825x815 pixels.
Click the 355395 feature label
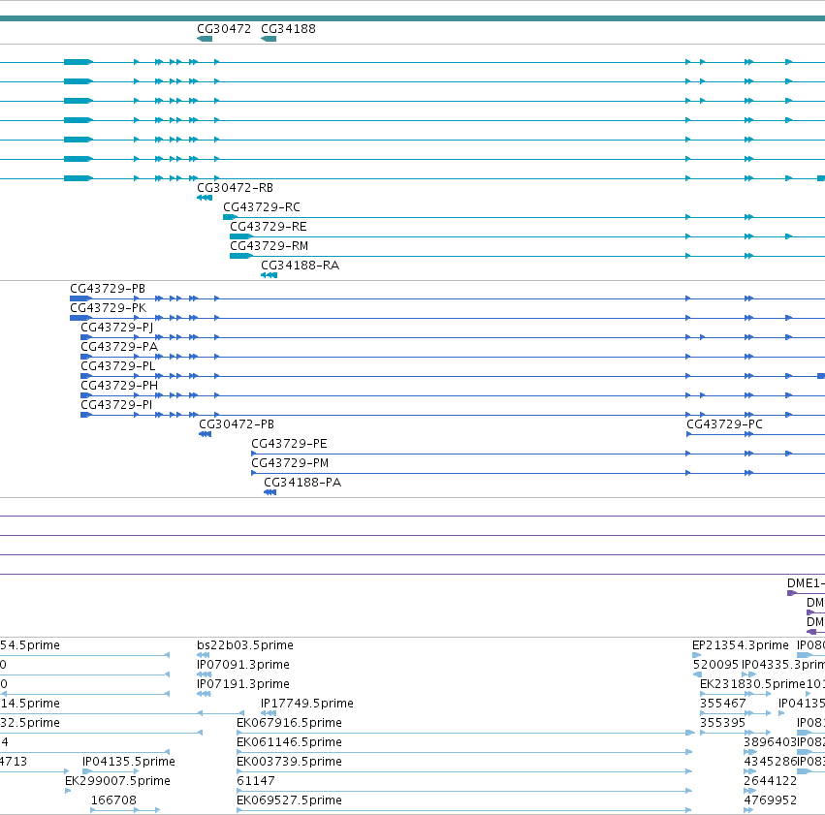click(x=722, y=723)
